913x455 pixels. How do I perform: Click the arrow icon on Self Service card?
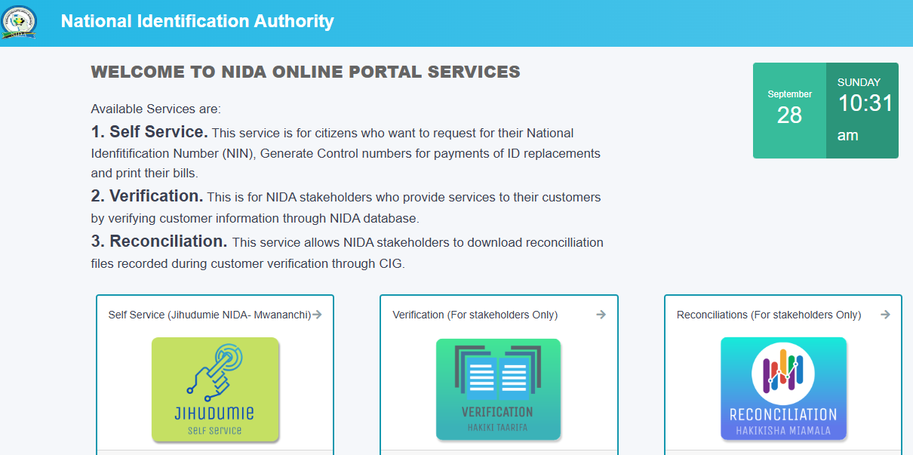[318, 315]
